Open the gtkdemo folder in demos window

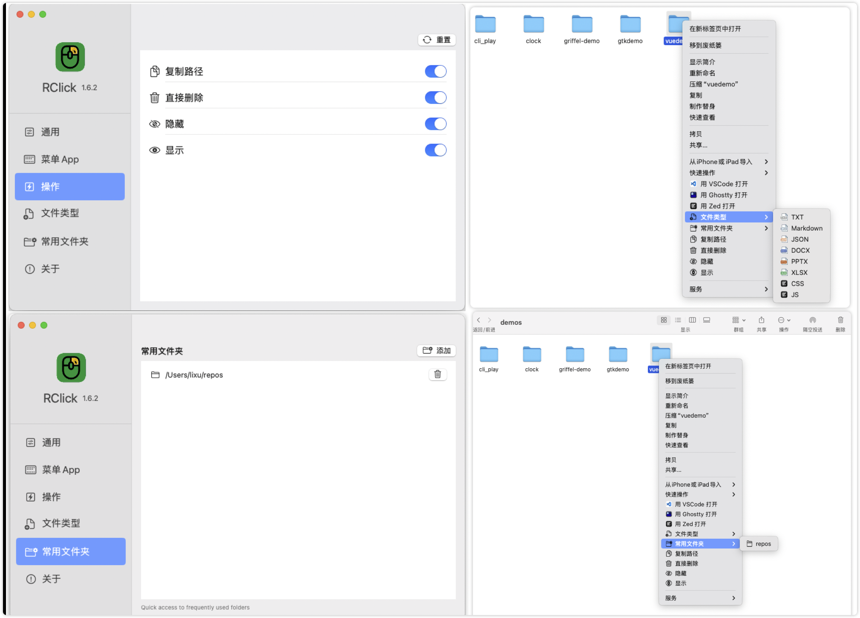point(618,355)
